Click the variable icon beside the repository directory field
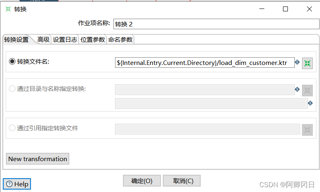Viewport: 320px width, 192px height. pos(297,89)
